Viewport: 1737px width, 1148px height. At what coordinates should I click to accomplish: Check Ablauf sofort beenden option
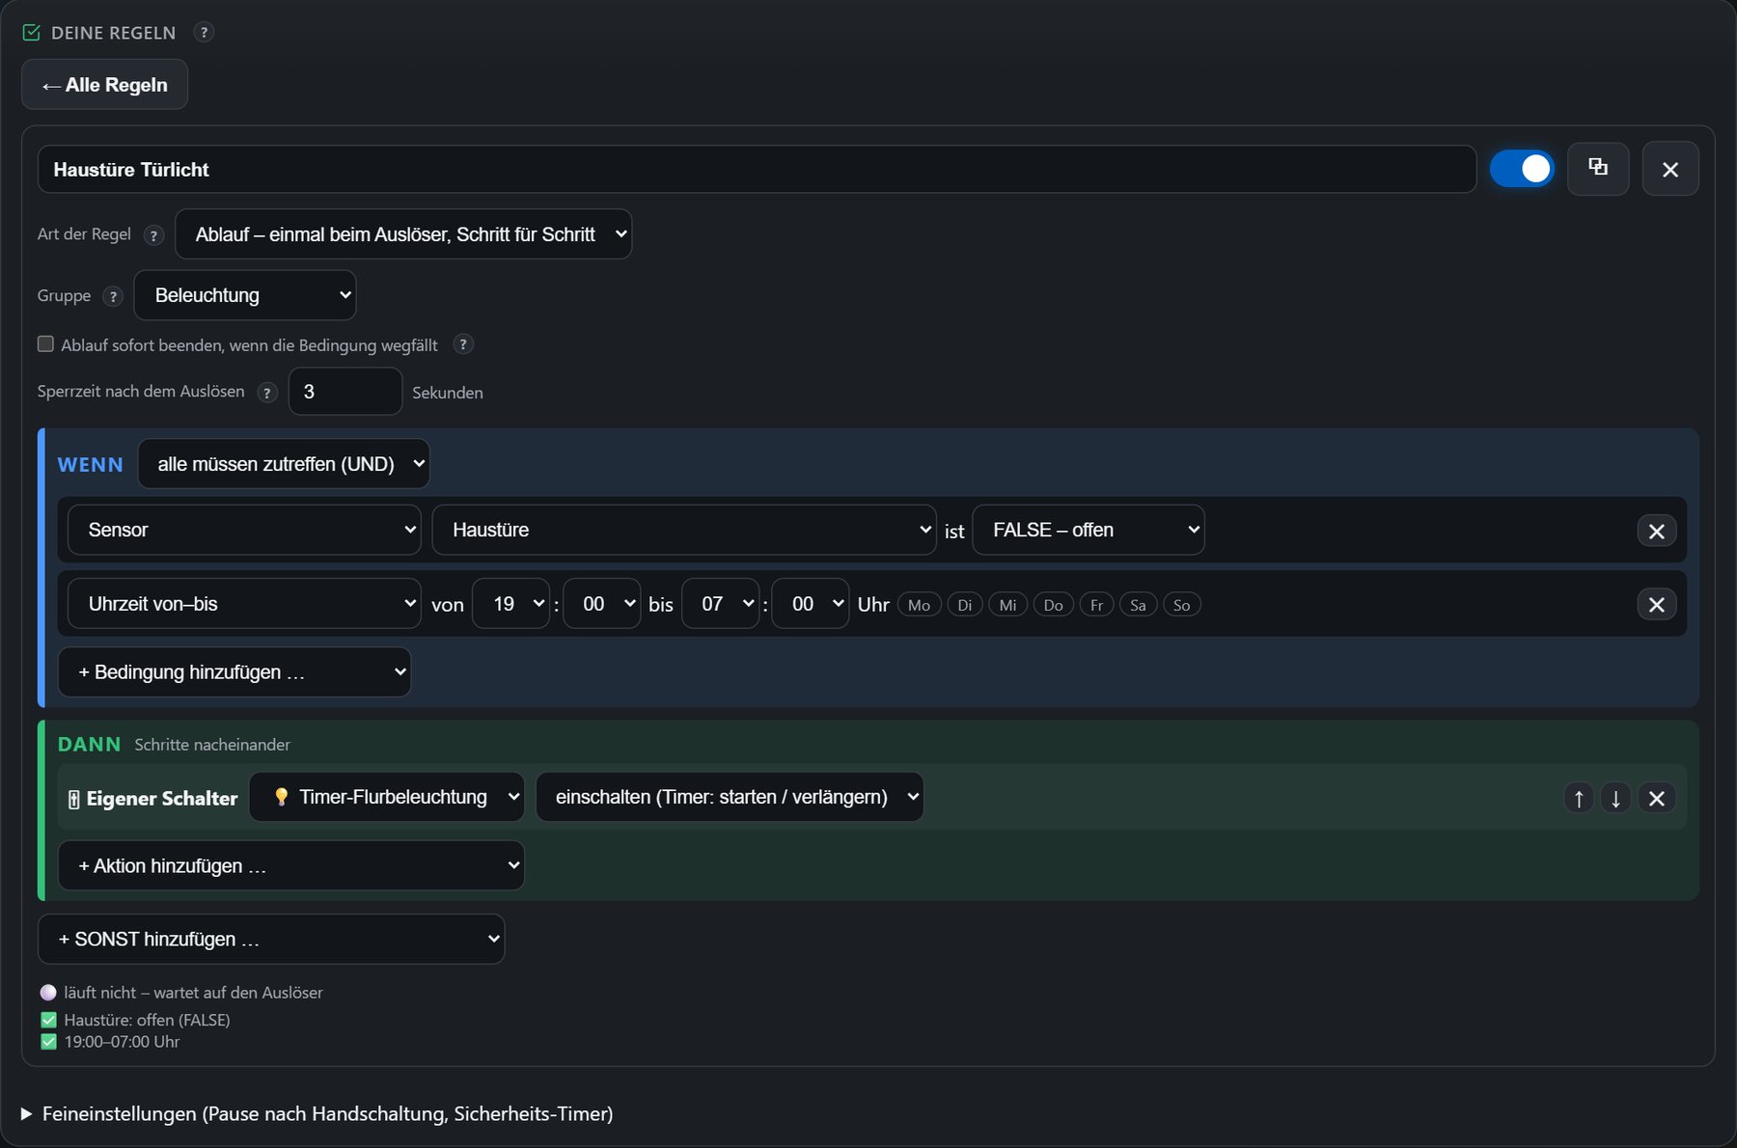pyautogui.click(x=45, y=344)
